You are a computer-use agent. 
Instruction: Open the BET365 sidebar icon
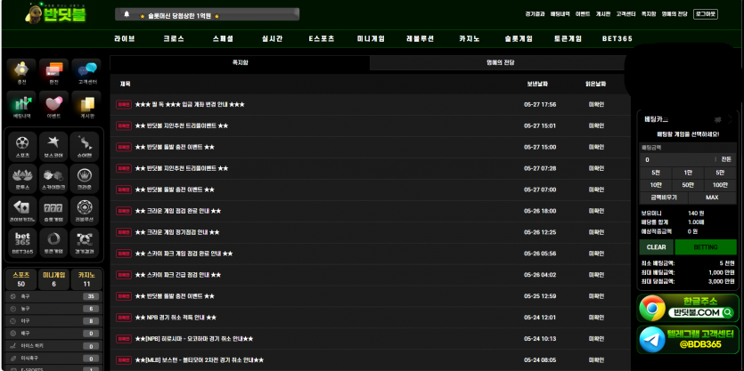click(x=22, y=243)
